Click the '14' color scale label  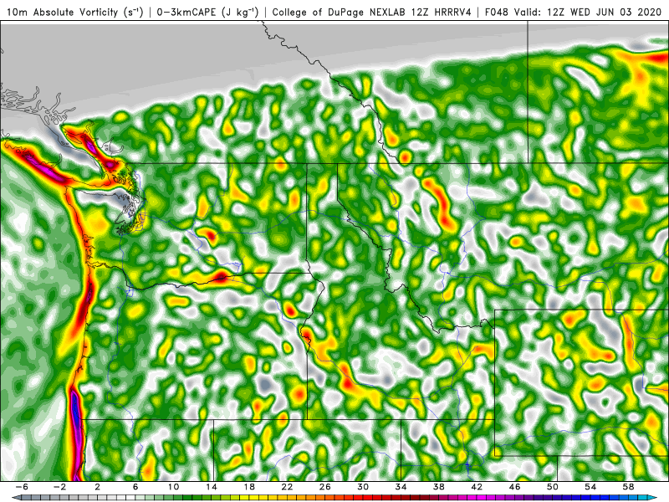pos(212,487)
